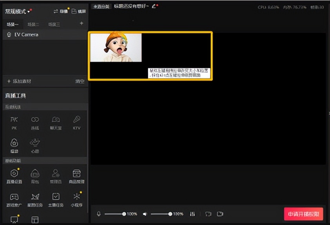Open the 聊天室 chat room tool

click(x=56, y=121)
